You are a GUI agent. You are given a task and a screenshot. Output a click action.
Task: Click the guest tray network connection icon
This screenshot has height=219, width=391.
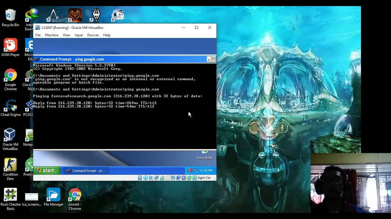(195, 170)
